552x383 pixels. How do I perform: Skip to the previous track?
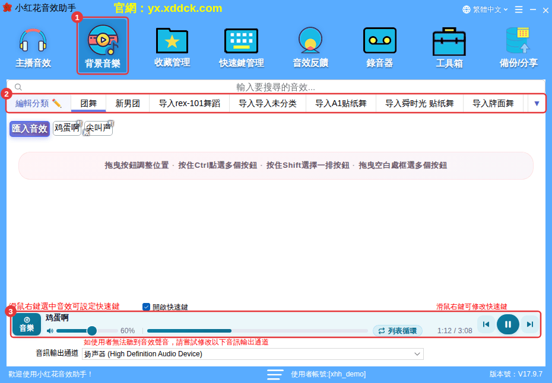tap(486, 324)
